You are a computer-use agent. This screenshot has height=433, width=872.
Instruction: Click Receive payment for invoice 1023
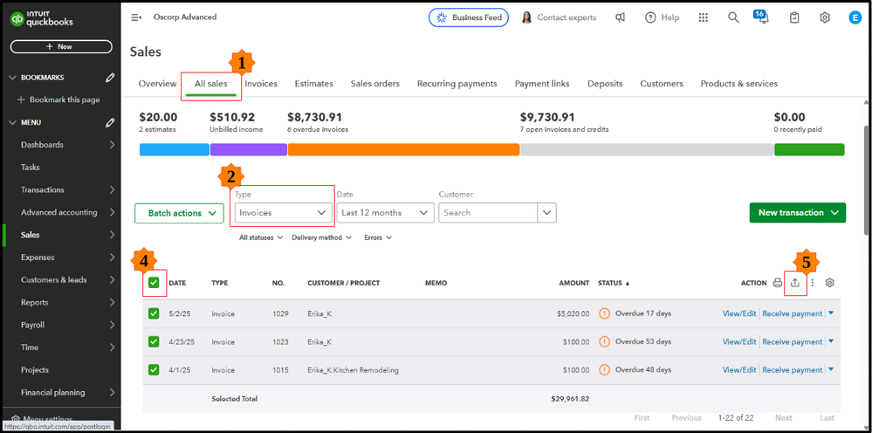tap(792, 341)
